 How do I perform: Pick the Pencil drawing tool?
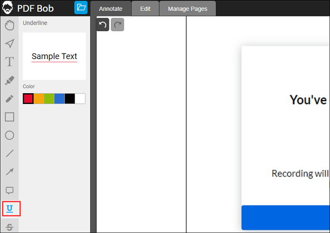coord(9,98)
